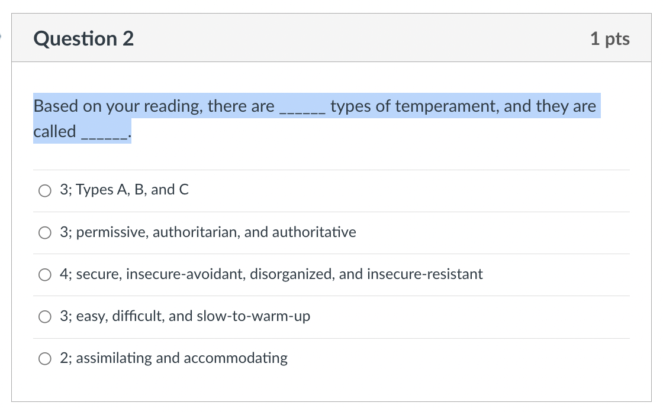
Task: Choose the "3; permissive, authoritarian, and authoritative" option
Action: coord(44,232)
